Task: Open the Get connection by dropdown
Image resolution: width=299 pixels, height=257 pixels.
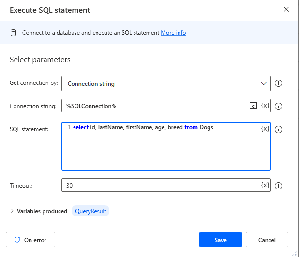Action: 166,83
